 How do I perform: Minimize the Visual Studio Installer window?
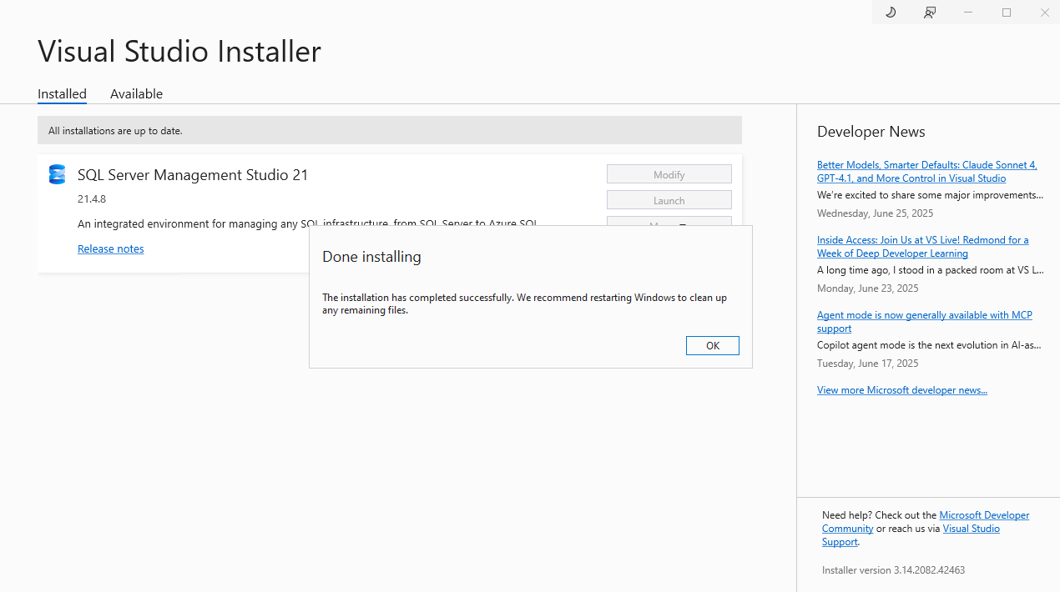click(968, 13)
